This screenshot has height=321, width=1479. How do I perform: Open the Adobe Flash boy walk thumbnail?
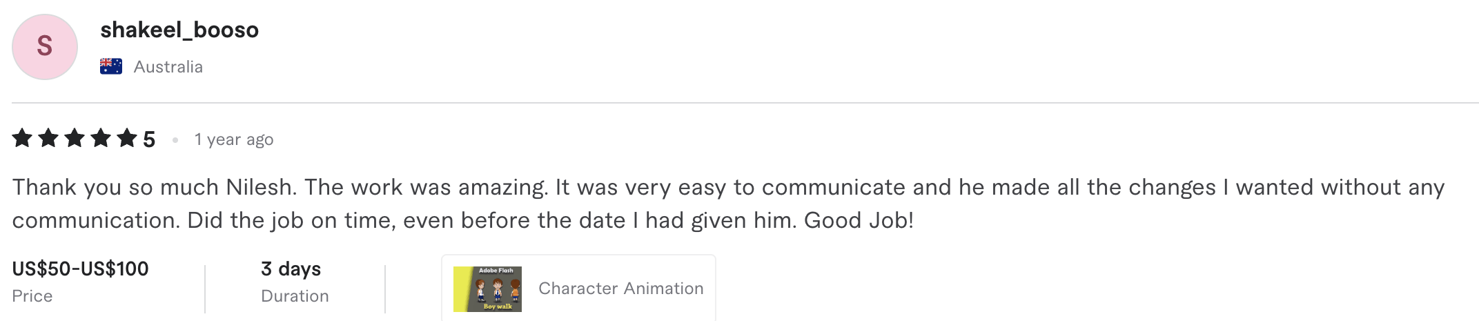tap(487, 289)
